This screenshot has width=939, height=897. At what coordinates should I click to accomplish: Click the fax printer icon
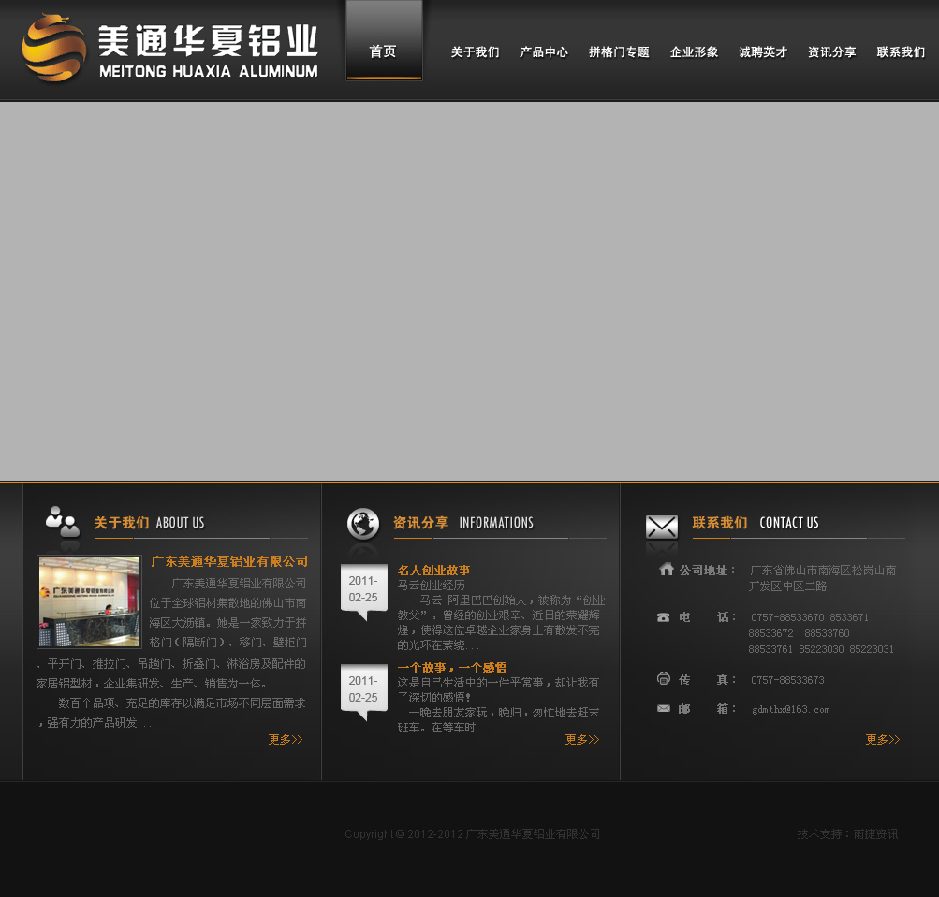[x=664, y=679]
